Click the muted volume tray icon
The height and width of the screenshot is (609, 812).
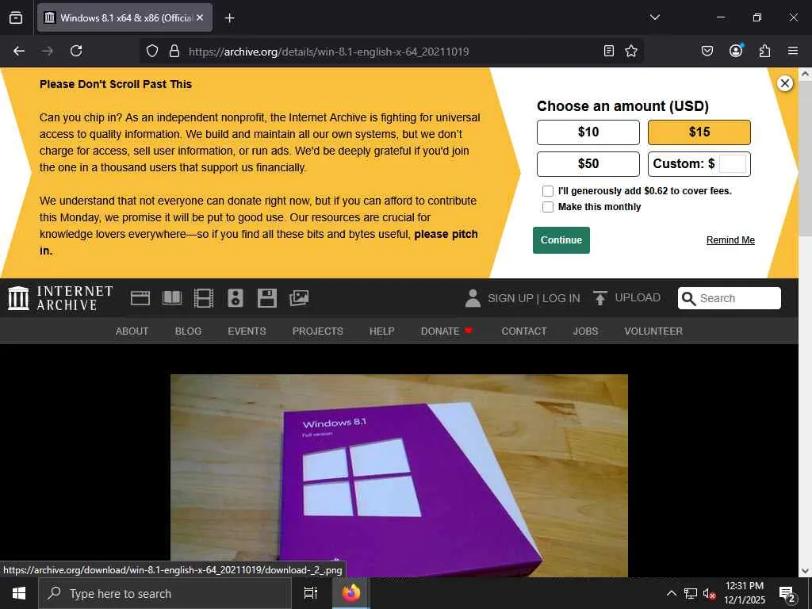click(710, 593)
